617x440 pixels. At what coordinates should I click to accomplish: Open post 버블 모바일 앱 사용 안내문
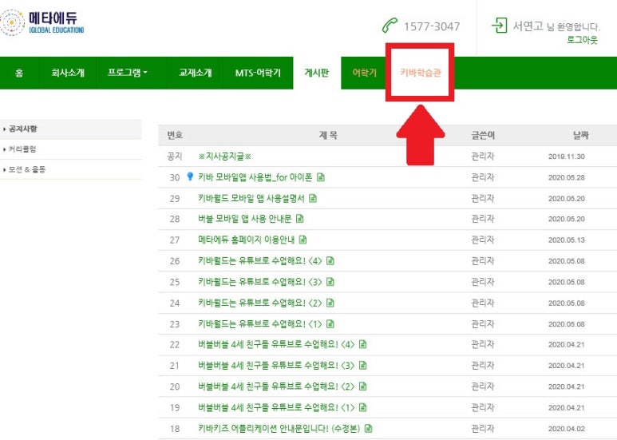245,219
